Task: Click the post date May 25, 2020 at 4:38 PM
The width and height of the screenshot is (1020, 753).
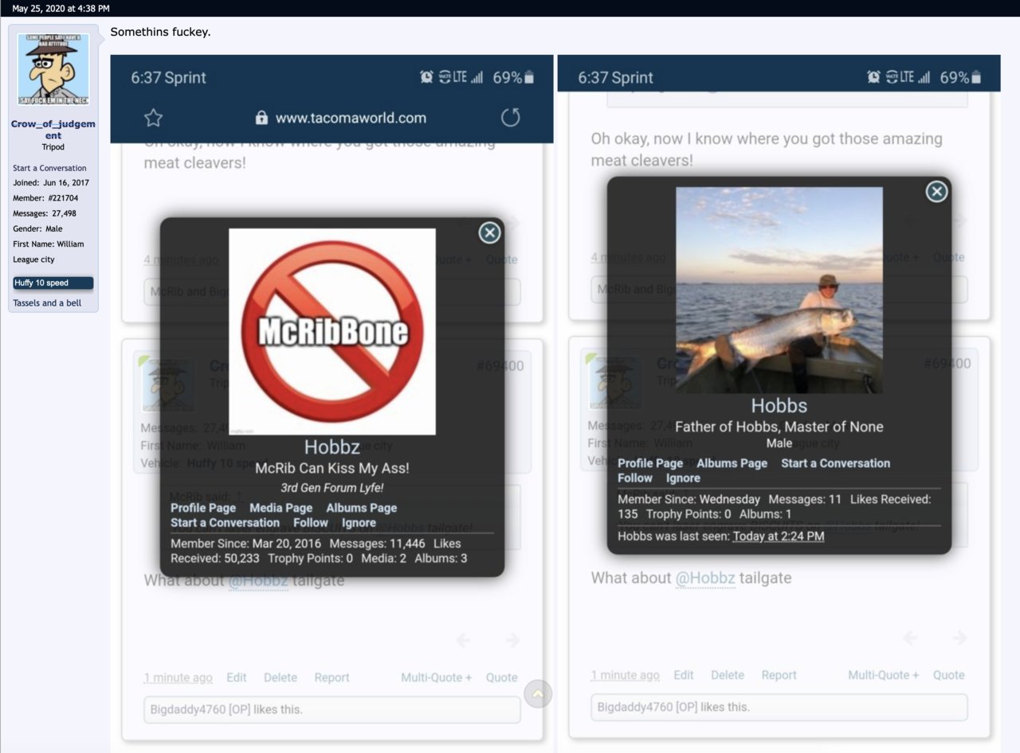Action: (x=61, y=8)
